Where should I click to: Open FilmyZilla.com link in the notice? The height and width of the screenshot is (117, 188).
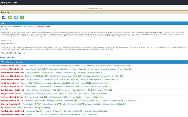(20, 26)
